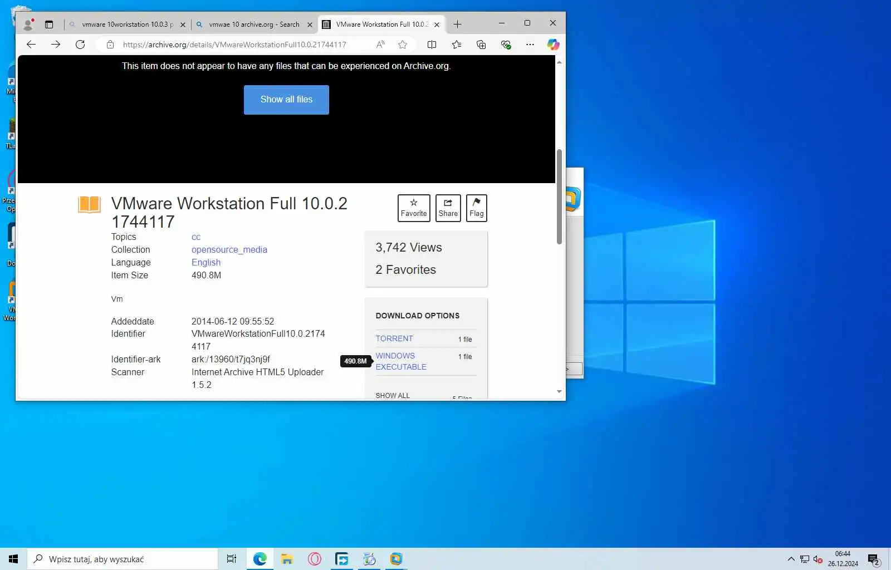Viewport: 891px width, 570px height.
Task: Click the scrollbar down arrow
Action: tap(559, 392)
